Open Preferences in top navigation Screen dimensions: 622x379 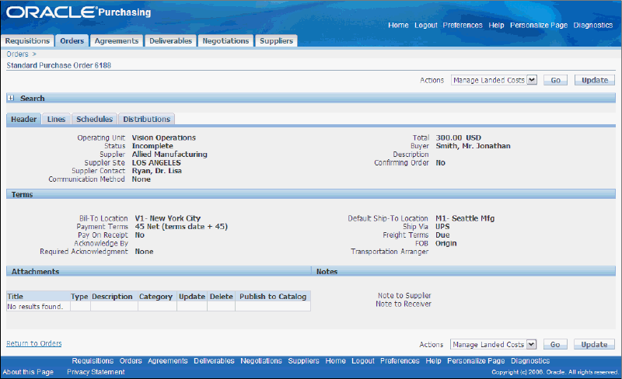463,25
